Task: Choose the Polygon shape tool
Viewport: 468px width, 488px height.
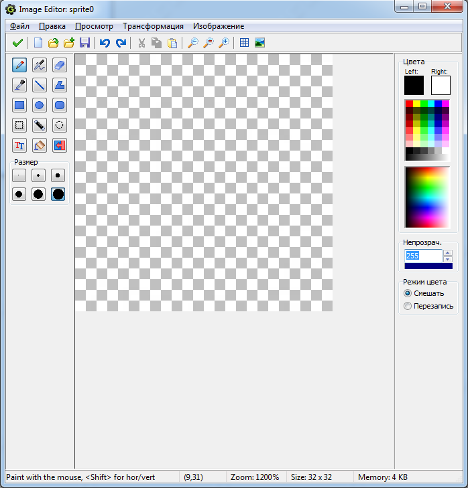Action: [x=59, y=85]
